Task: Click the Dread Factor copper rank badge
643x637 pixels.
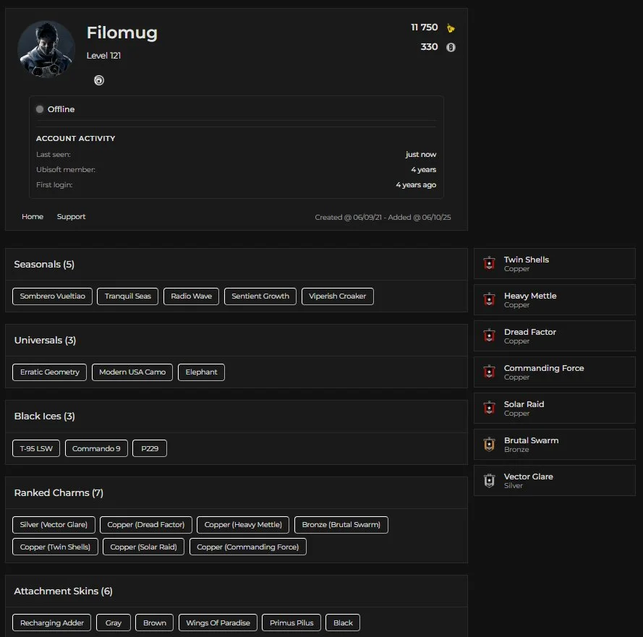Action: pyautogui.click(x=490, y=336)
